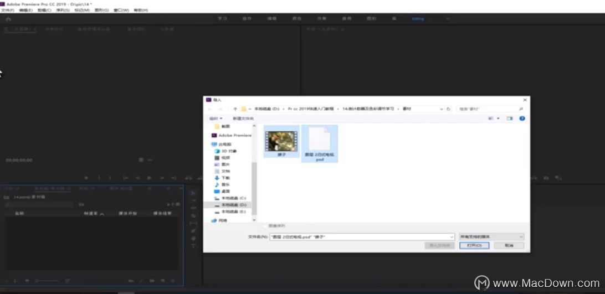Open the 窗口(W) menu

click(x=121, y=10)
